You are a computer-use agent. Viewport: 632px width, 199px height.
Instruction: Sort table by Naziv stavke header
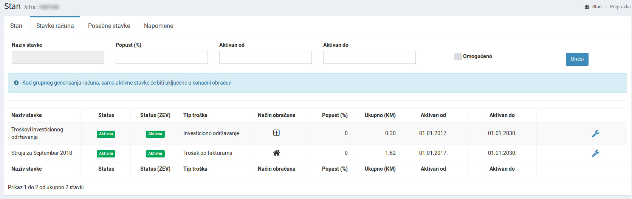(27, 115)
